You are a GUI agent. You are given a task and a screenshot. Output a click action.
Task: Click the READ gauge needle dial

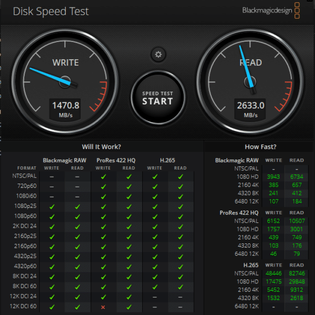[250, 81]
